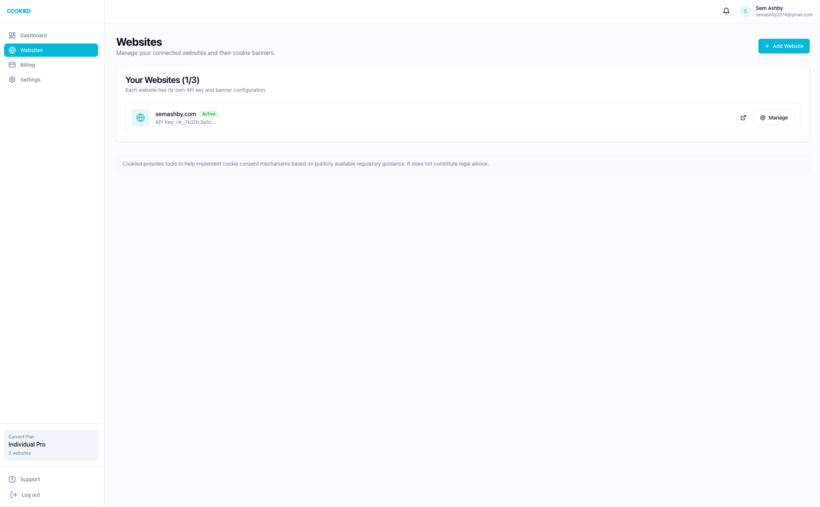Click the gear icon inside the Manage button
Screen dimensions: 820x507
pos(763,118)
